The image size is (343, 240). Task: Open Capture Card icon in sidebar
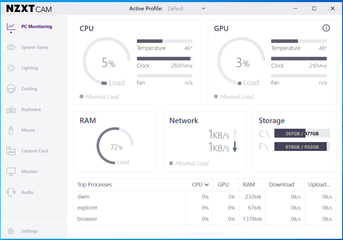click(11, 151)
